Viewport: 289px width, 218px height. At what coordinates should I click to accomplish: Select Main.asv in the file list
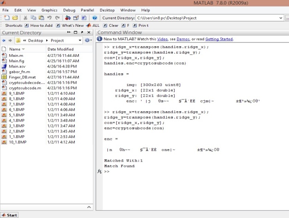tap(17, 67)
